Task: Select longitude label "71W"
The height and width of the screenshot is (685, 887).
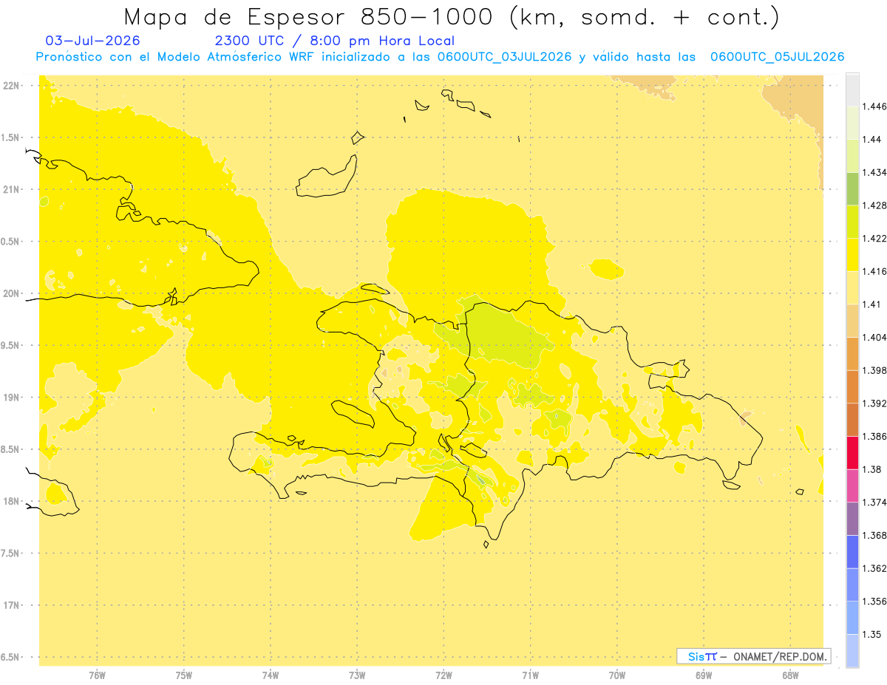Action: pyautogui.click(x=530, y=675)
